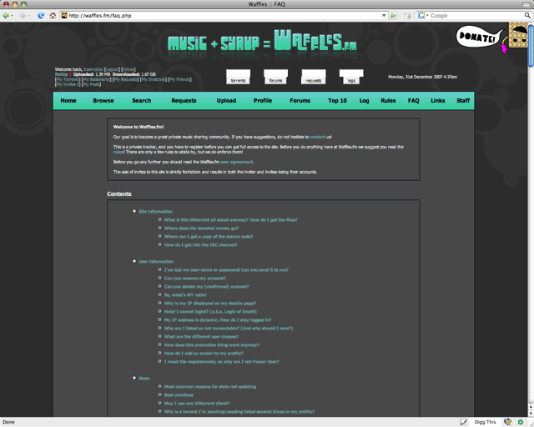This screenshot has width=534, height=427.
Task: Click the globe icon in the status bar
Action: [508, 422]
